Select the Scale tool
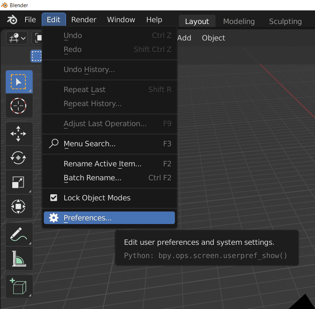This screenshot has height=309, width=315. click(19, 182)
